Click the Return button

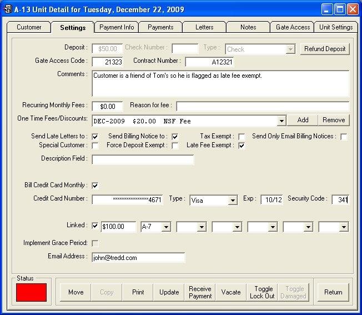pyautogui.click(x=333, y=292)
